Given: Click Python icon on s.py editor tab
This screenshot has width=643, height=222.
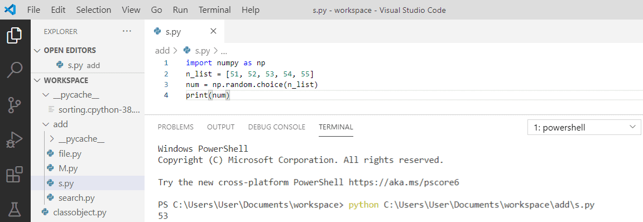Looking at the screenshot, I should (x=157, y=32).
